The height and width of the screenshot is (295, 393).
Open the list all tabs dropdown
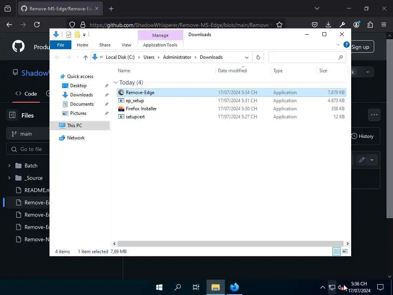pyautogui.click(x=317, y=8)
